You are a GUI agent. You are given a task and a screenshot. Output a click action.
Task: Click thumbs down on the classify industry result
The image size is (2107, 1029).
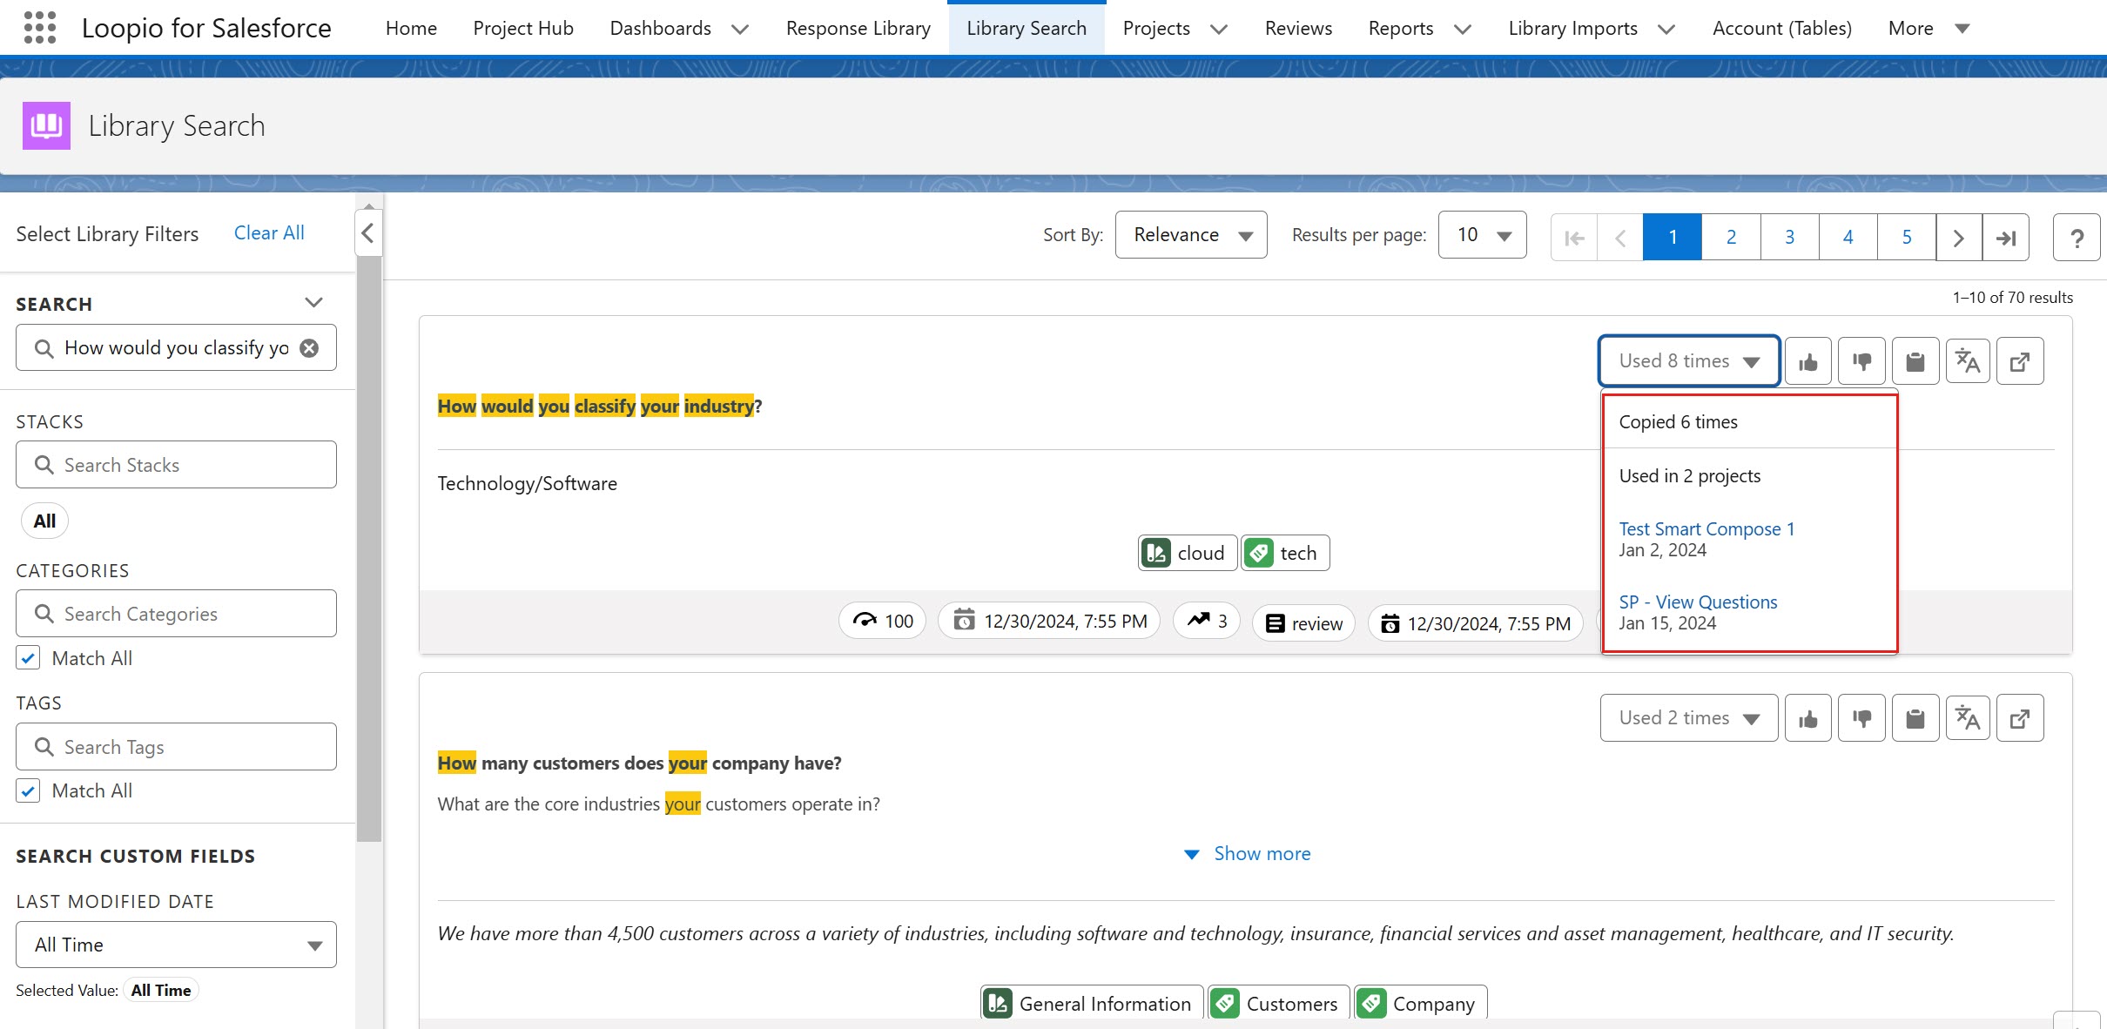1861,361
